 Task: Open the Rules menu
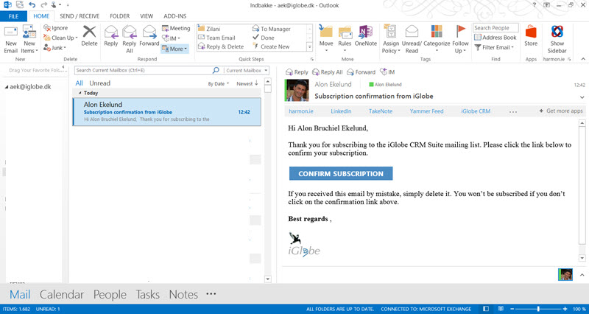pos(345,39)
